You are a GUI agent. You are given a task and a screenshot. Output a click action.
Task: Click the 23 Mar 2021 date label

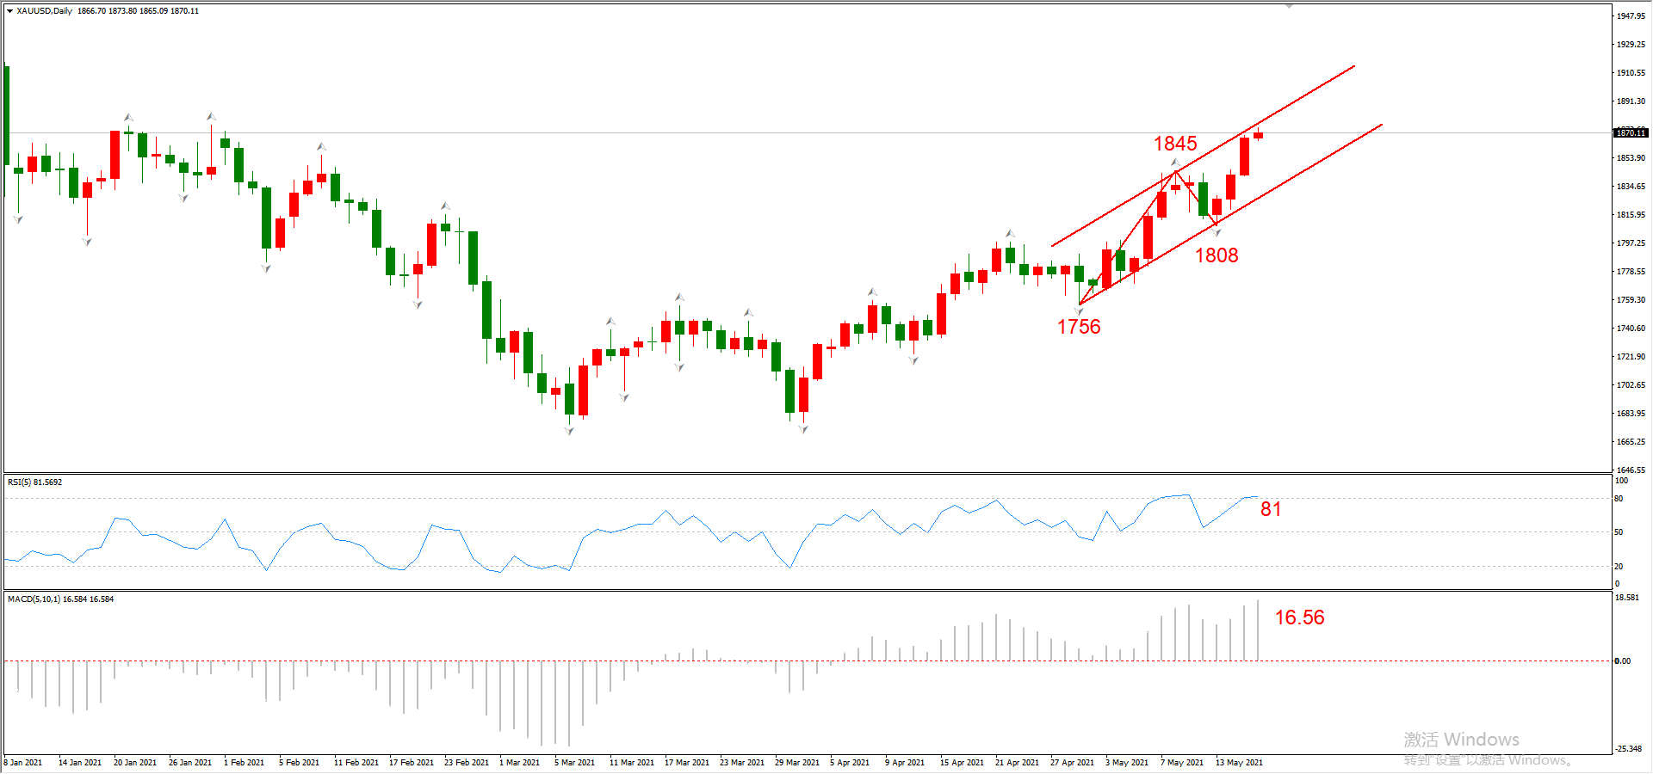click(742, 763)
